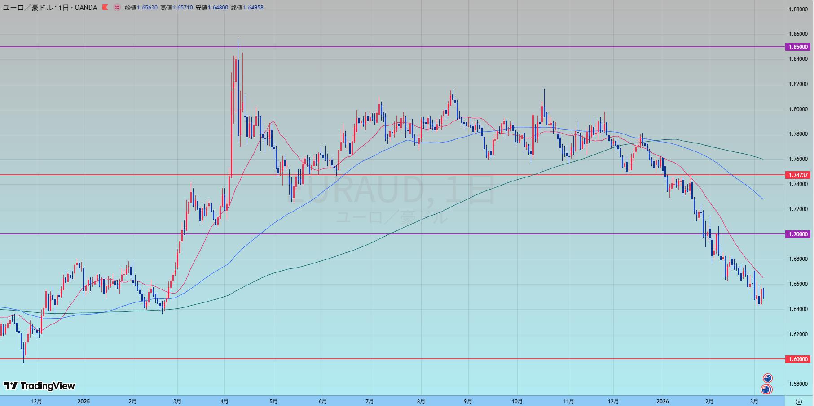814x406 pixels.
Task: Select the purple 1.70000 price label
Action: pos(798,234)
